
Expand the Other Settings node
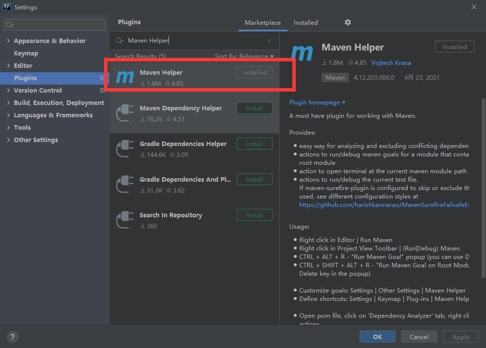coord(8,140)
